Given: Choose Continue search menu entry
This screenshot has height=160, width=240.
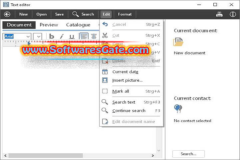Looking at the screenshot, I should (x=131, y=111).
